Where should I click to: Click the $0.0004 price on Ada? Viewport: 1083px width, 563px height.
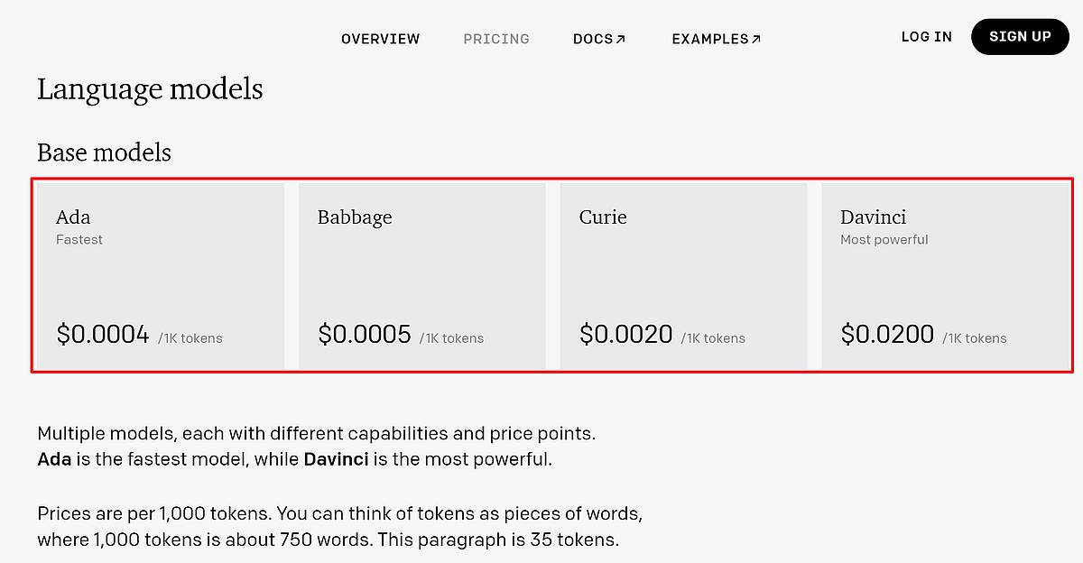click(x=103, y=335)
